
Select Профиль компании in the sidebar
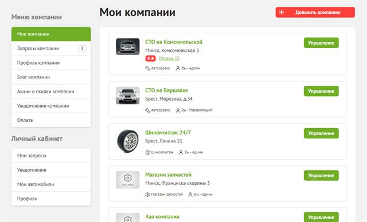[x=51, y=63]
